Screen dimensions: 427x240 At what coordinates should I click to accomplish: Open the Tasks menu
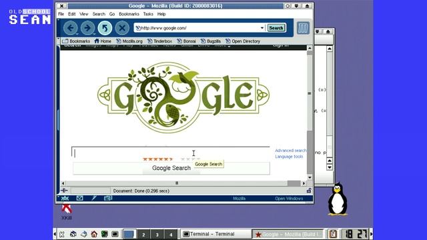[148, 14]
